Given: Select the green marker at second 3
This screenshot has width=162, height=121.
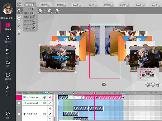Looking at the screenshot, I should [74, 93].
